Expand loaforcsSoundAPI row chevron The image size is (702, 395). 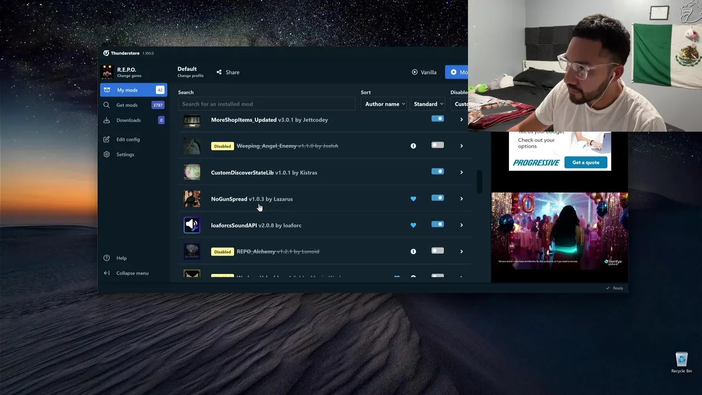461,225
